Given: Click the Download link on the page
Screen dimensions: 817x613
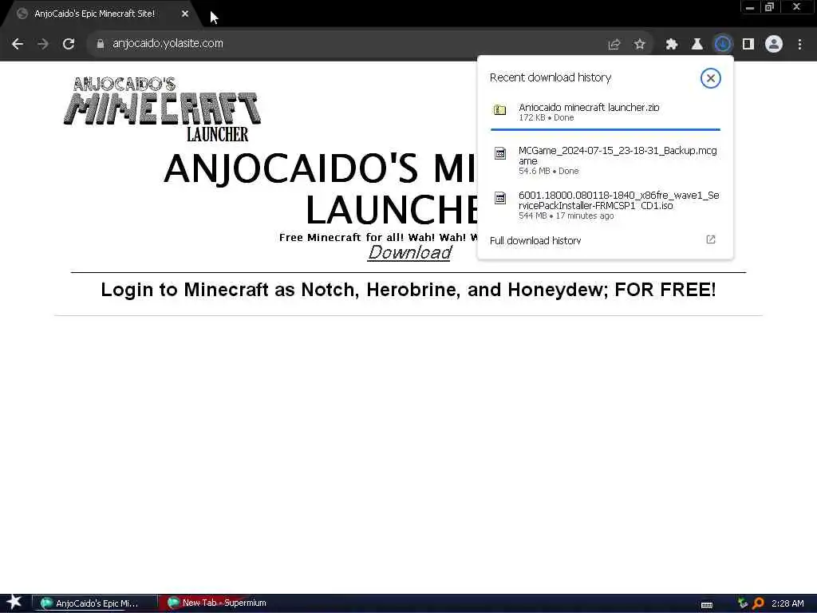Looking at the screenshot, I should click(409, 253).
